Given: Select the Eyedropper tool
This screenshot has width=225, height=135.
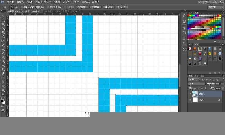Looking at the screenshot, I should click(x=3, y=36).
